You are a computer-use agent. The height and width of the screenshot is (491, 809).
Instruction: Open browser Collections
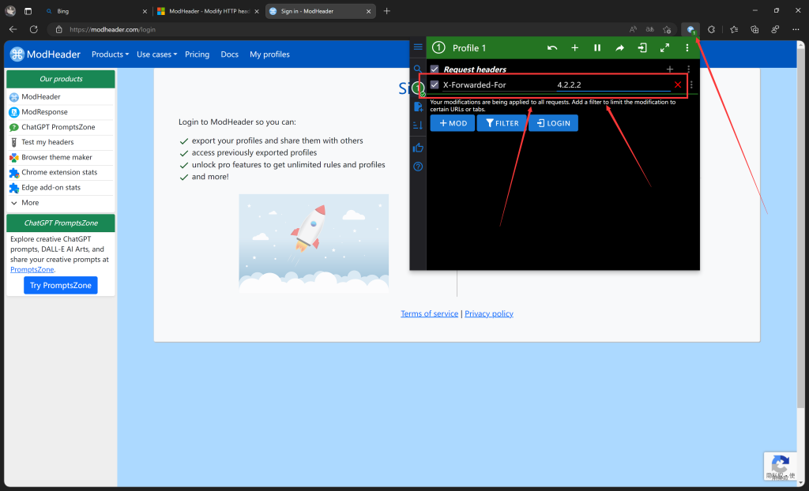[x=754, y=29]
